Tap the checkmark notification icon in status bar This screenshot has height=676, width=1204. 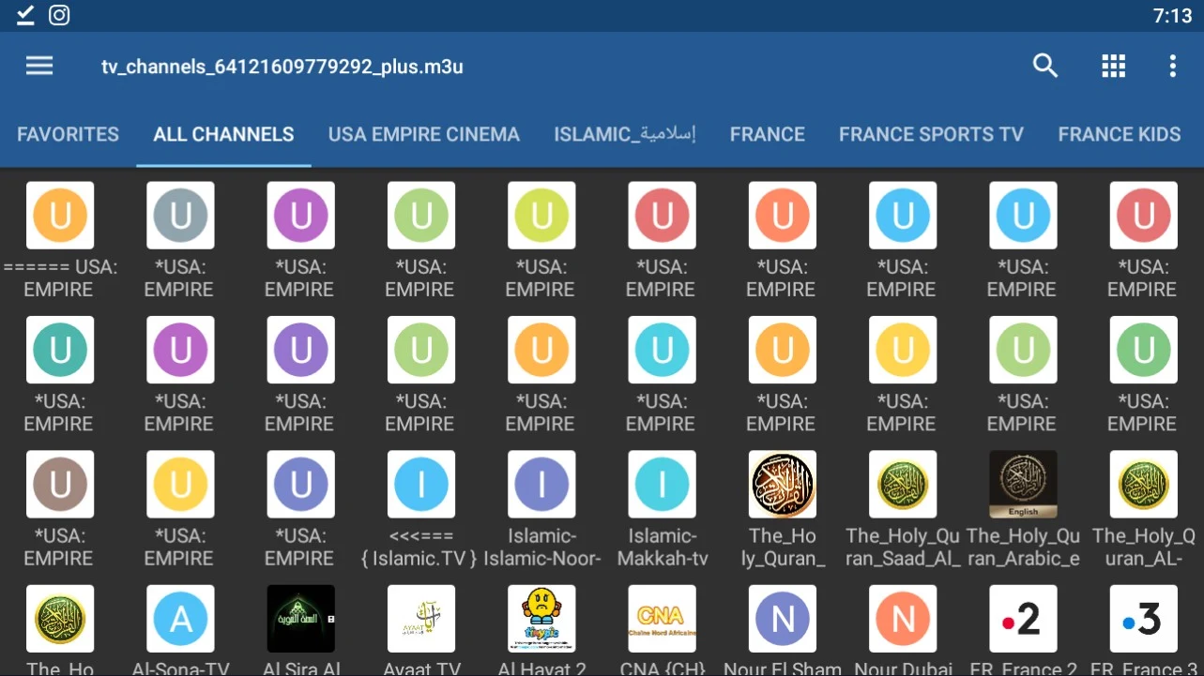(25, 15)
